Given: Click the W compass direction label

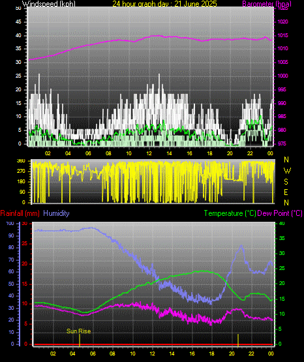Looking at the screenshot, I should [x=287, y=171].
